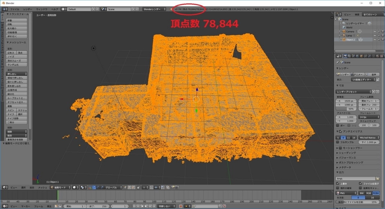Open the Render properties camera tab
Screen dimensions: 385x209
click(345, 56)
